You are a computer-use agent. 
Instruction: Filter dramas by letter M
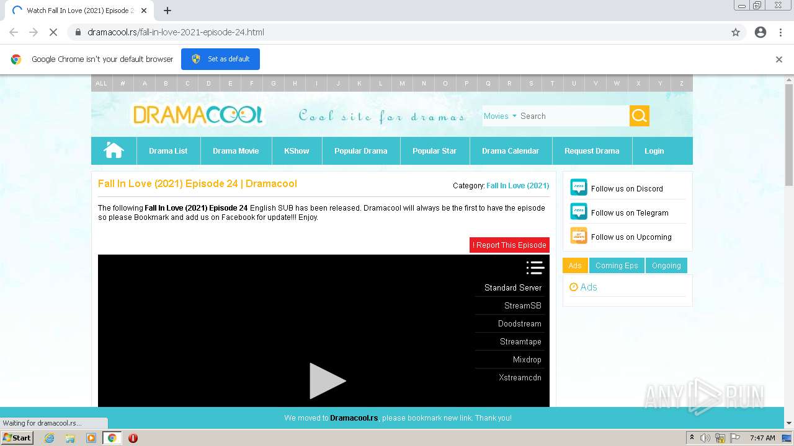pyautogui.click(x=402, y=83)
